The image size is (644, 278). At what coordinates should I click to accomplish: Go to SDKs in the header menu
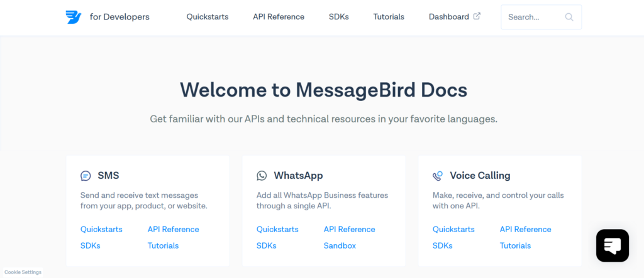point(338,17)
